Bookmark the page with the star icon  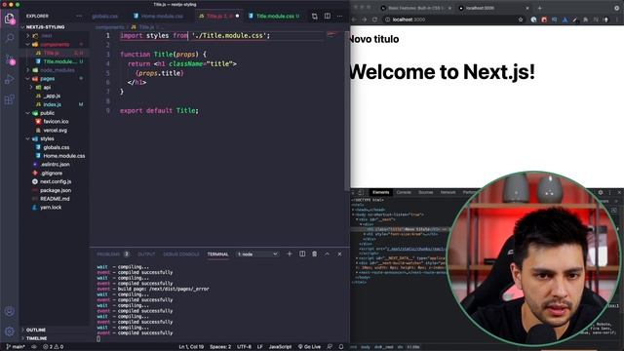[521, 19]
